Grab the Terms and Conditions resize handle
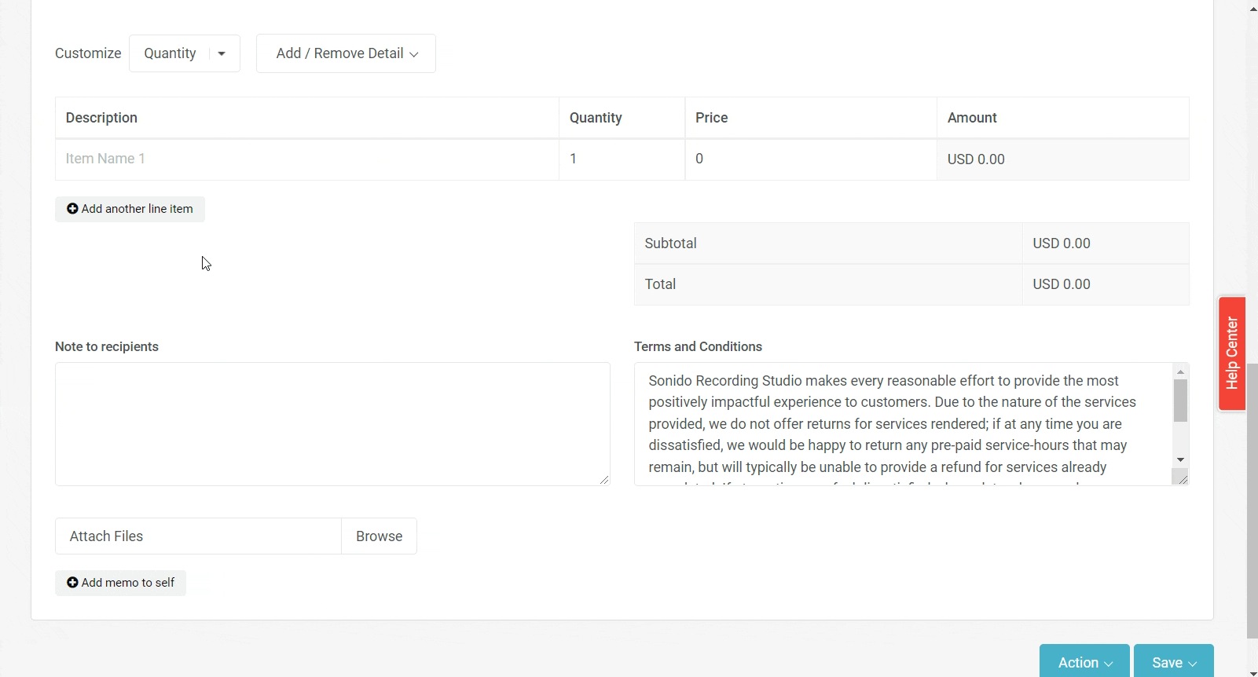The image size is (1258, 677). pyautogui.click(x=1182, y=478)
